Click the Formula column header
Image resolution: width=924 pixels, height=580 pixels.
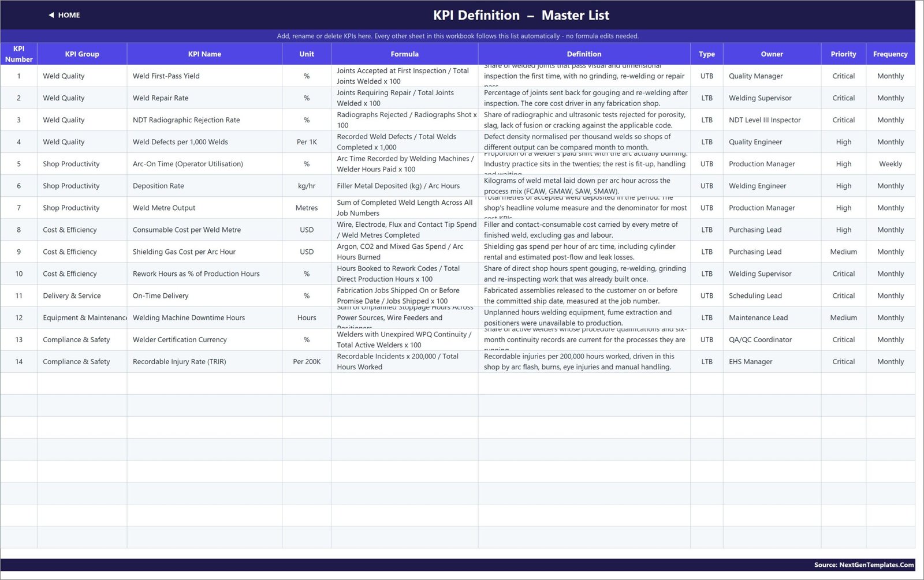tap(404, 54)
